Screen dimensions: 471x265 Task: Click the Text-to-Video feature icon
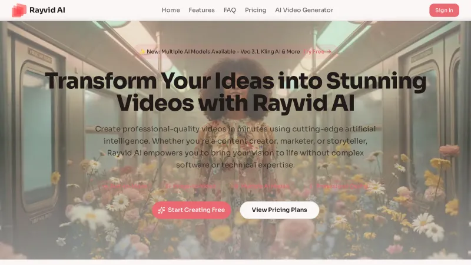click(105, 186)
